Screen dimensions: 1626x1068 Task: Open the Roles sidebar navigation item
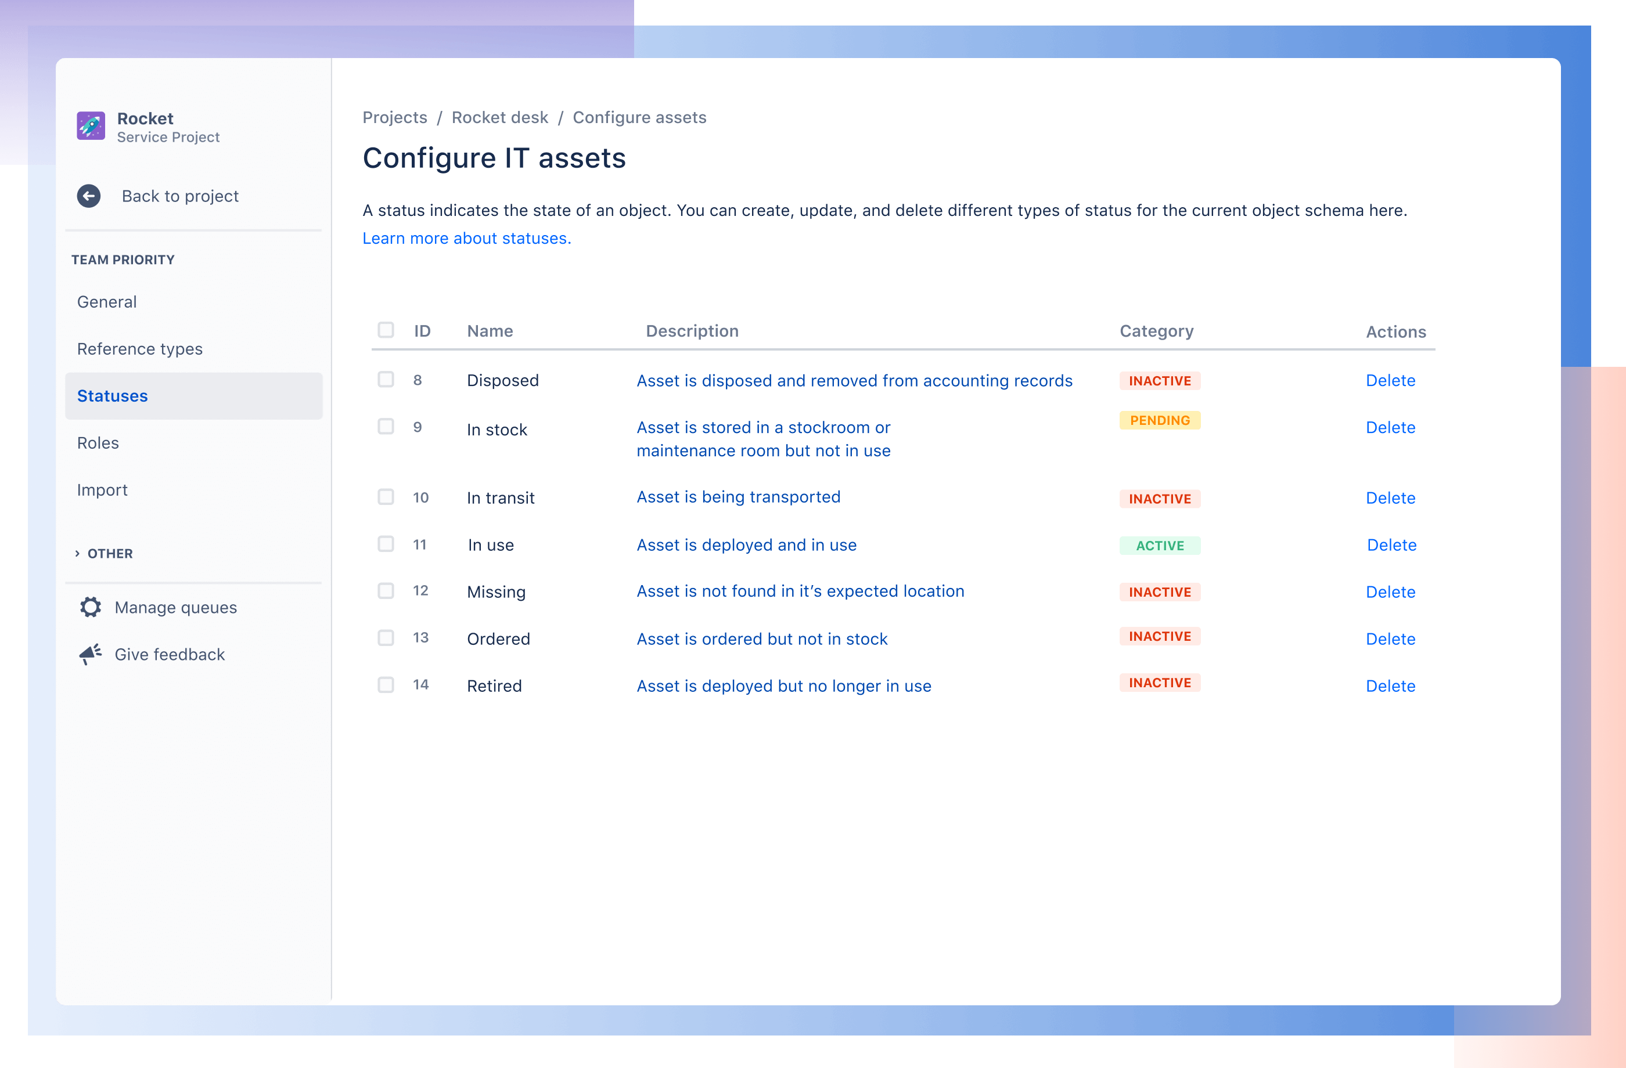click(x=100, y=441)
